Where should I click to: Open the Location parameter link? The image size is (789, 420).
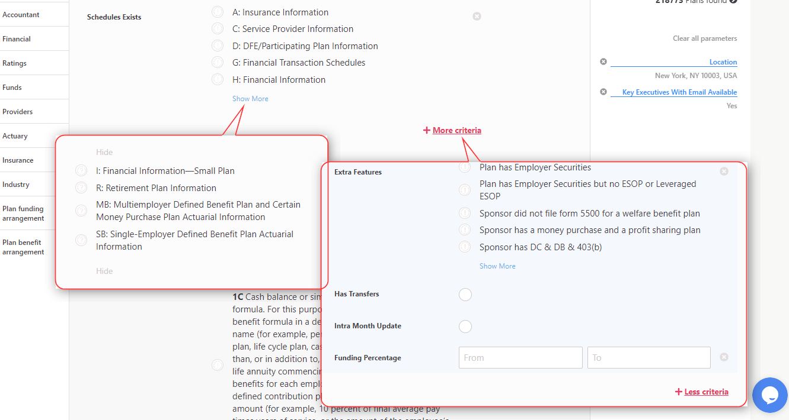tap(723, 62)
